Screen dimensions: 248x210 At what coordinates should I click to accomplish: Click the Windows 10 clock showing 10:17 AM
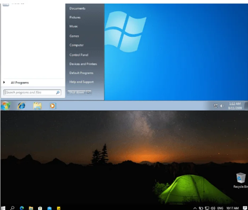tap(232, 208)
